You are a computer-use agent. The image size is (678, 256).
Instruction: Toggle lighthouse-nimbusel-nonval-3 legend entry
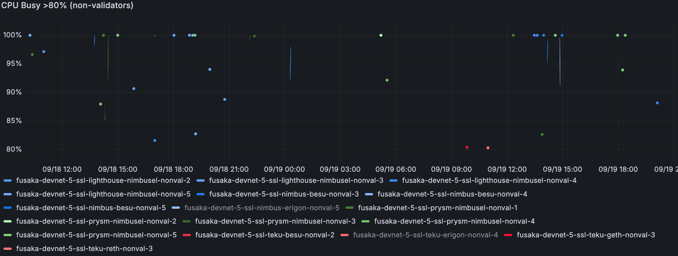[296, 180]
